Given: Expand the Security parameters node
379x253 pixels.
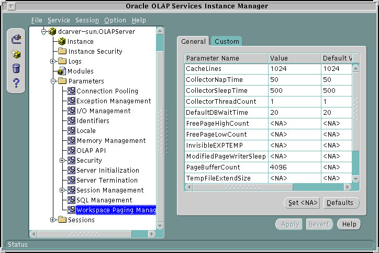Looking at the screenshot, I should click(62, 160).
